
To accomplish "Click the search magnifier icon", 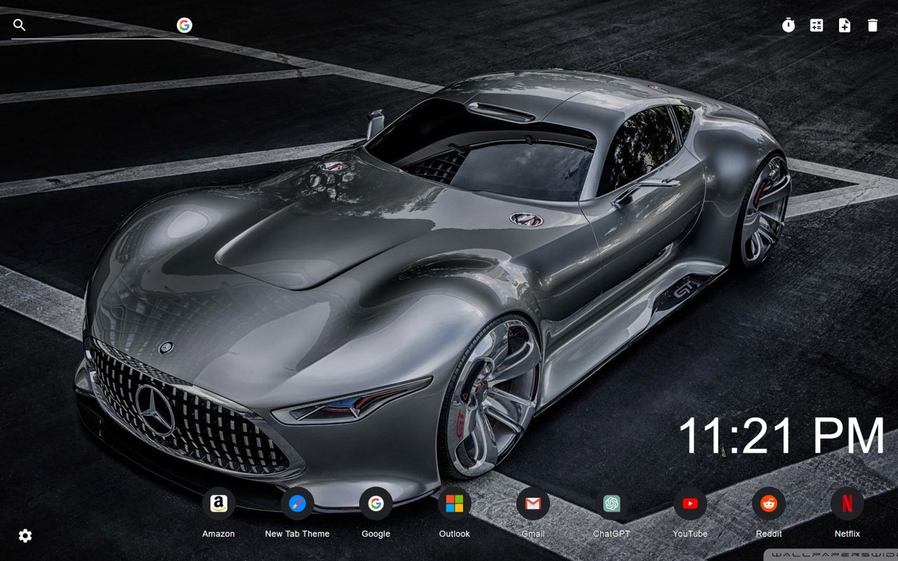I will (20, 25).
